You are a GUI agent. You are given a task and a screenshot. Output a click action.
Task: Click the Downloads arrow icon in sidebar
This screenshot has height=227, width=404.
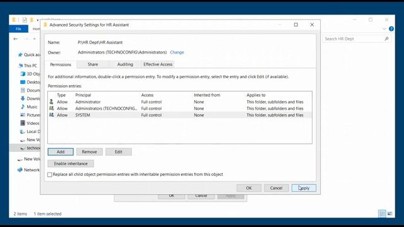[23, 98]
